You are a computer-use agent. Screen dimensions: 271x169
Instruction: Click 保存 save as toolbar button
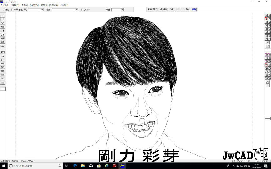tap(165, 9)
